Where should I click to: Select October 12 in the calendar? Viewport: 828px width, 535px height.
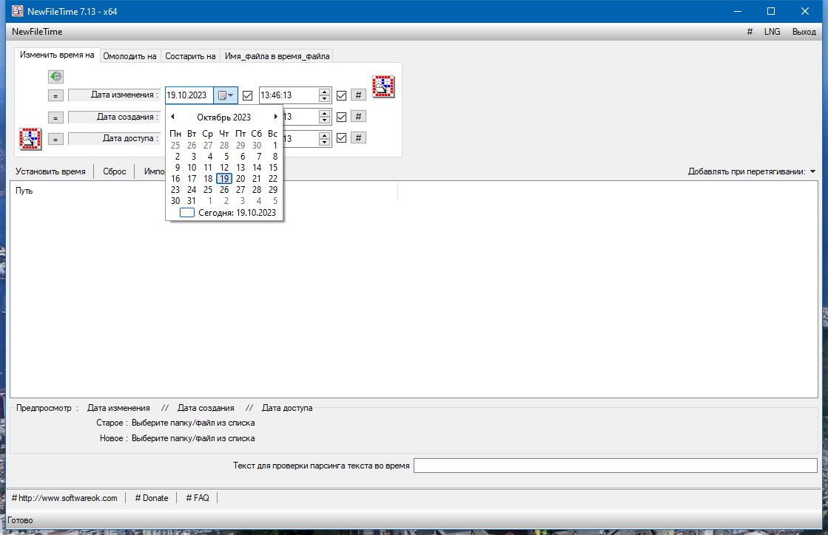click(x=224, y=168)
